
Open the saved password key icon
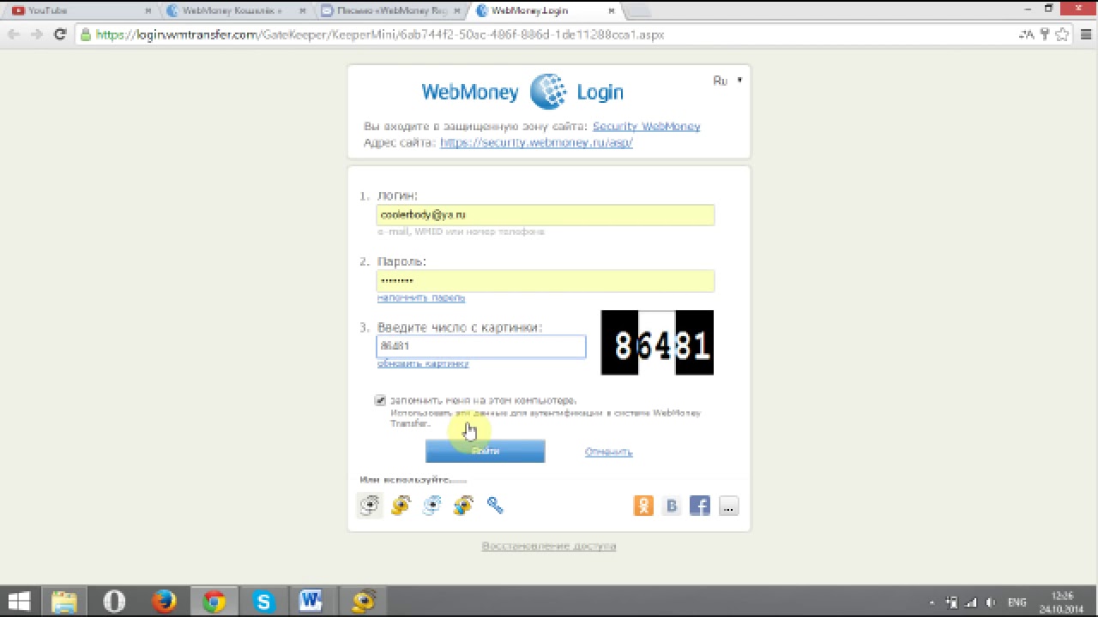click(x=1045, y=34)
